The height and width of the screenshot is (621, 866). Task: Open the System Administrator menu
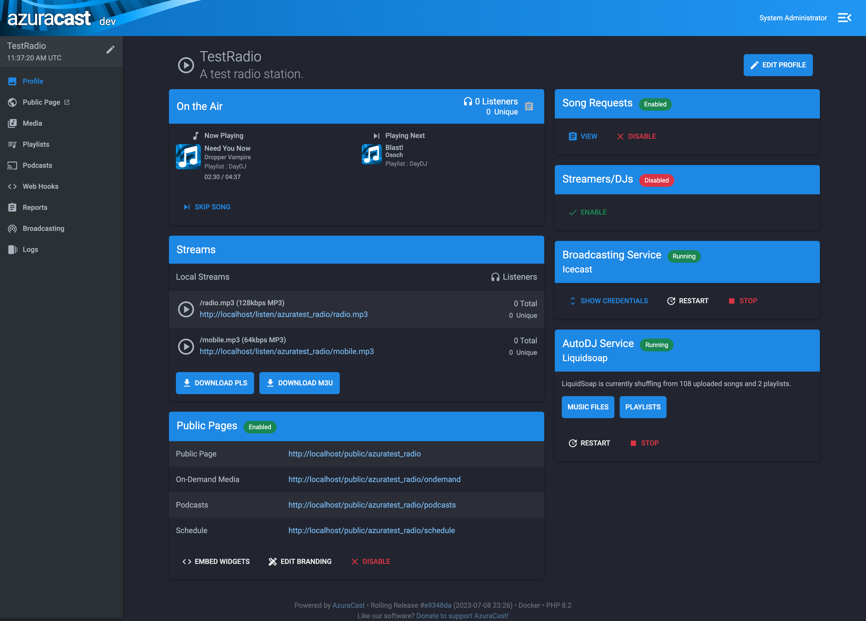click(793, 18)
